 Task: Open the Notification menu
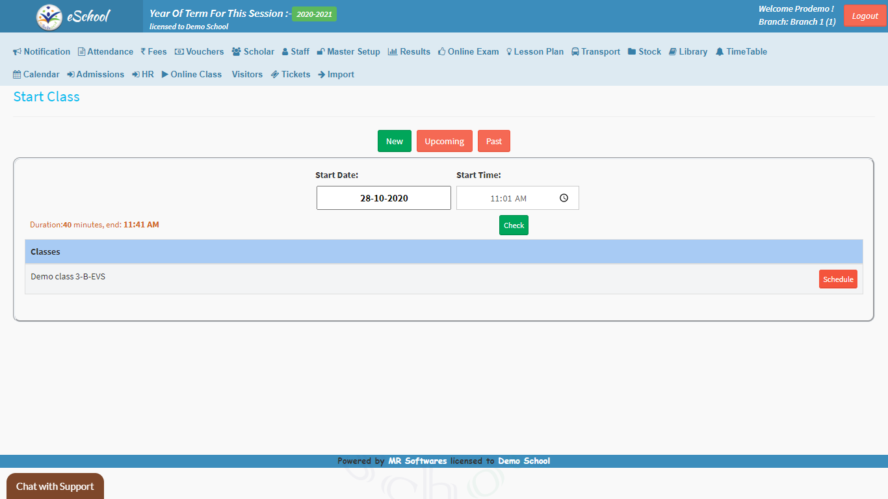point(42,52)
